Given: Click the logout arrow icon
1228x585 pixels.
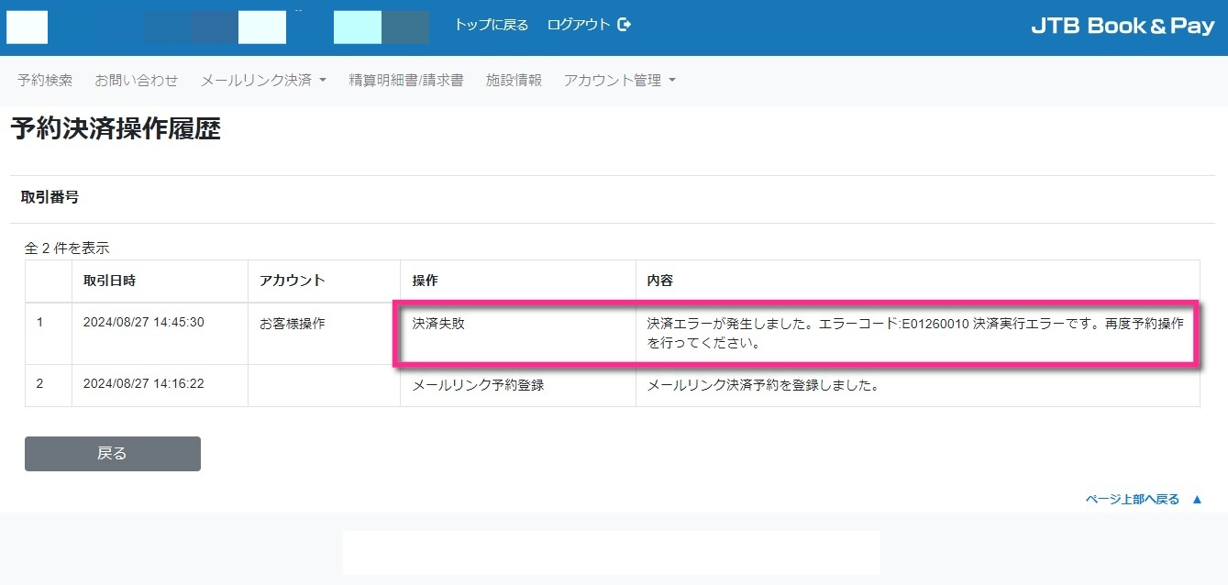Looking at the screenshot, I should tap(625, 25).
